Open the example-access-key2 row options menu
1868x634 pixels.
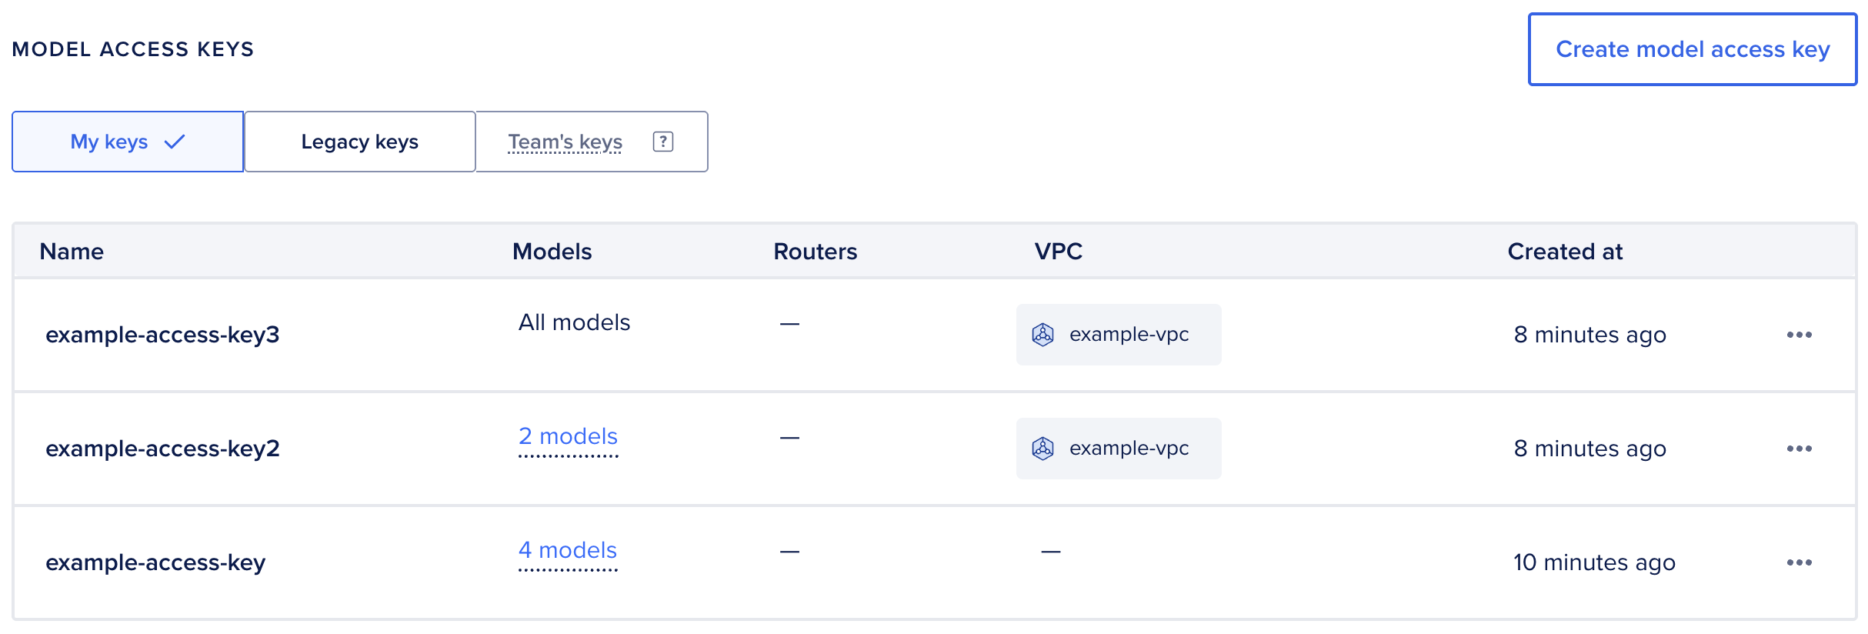coord(1800,449)
